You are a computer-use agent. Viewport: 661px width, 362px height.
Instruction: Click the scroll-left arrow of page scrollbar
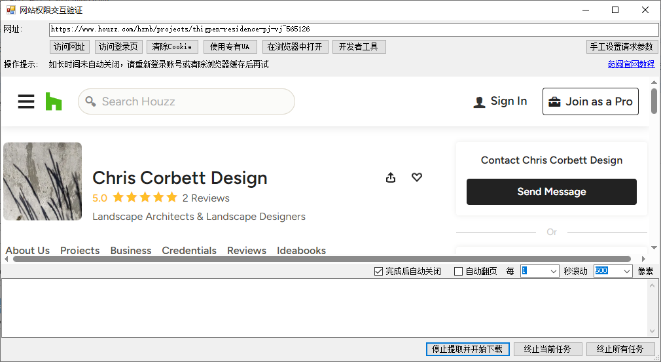(7, 259)
